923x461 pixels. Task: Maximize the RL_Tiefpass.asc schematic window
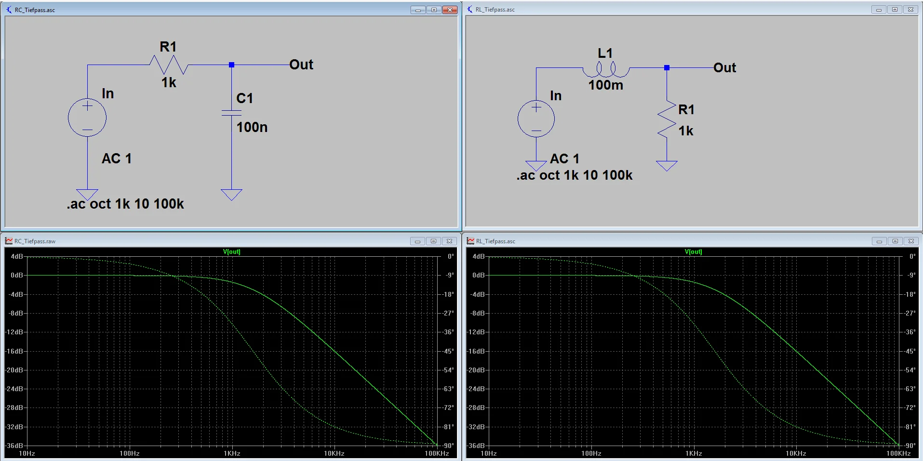pyautogui.click(x=895, y=10)
